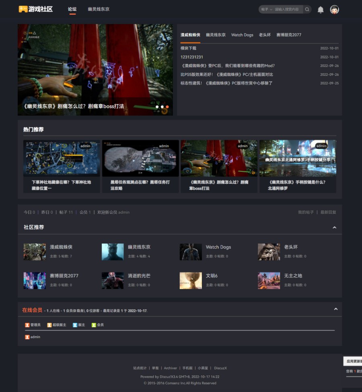The image size is (362, 392).
Task: Click the 应用更新 popup button
Action: pyautogui.click(x=353, y=361)
